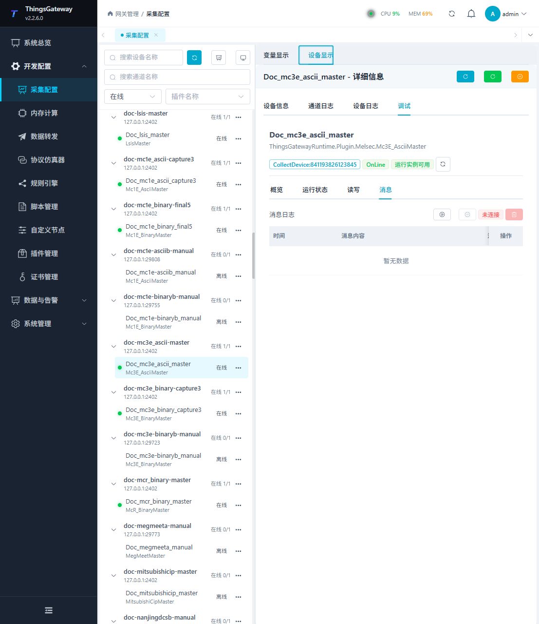Click the home icon in breadcrumb
Screen dimensions: 539x624
point(110,14)
